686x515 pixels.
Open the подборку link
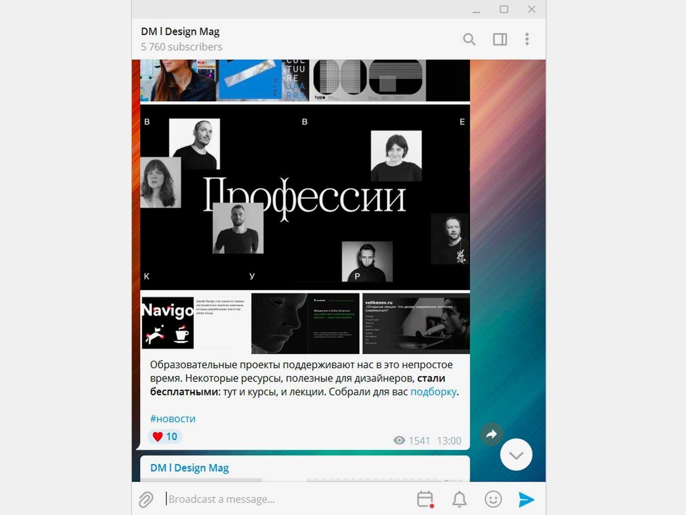coord(433,392)
